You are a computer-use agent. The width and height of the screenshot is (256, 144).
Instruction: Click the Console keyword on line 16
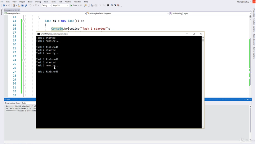[57, 29]
